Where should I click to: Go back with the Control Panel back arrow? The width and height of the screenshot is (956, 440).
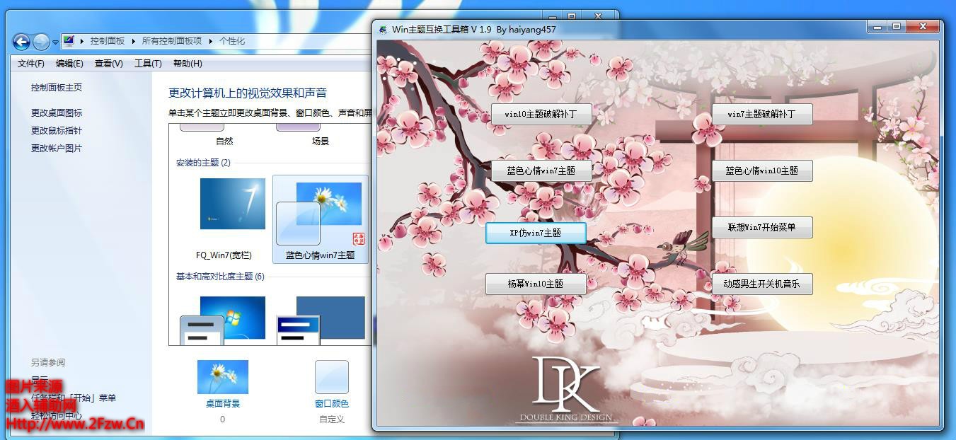coord(21,42)
